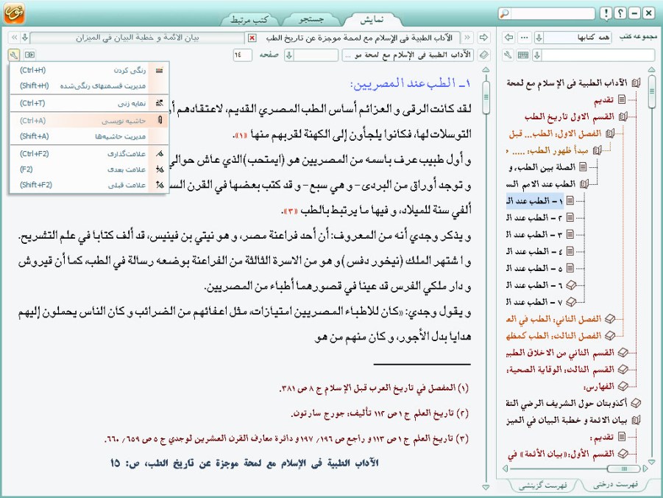
Task: Expand the القسم الثاني من الاخلاق الطبي node
Action: [623, 352]
